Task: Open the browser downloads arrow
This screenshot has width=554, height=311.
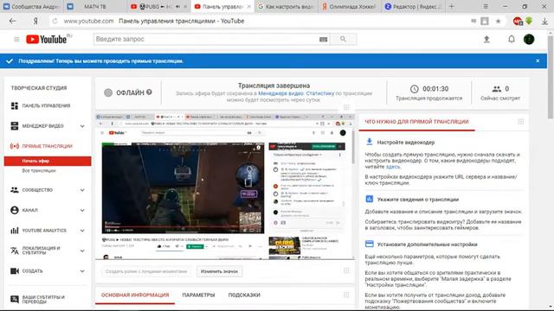Action: click(544, 21)
